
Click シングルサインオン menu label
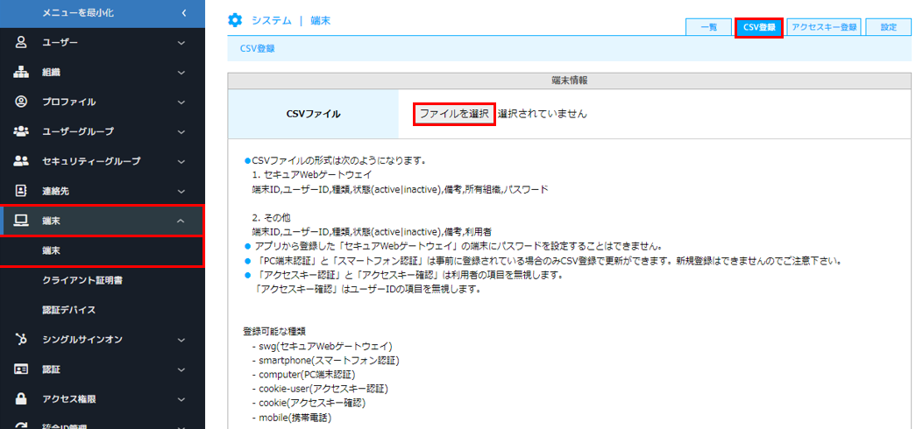pyautogui.click(x=82, y=339)
